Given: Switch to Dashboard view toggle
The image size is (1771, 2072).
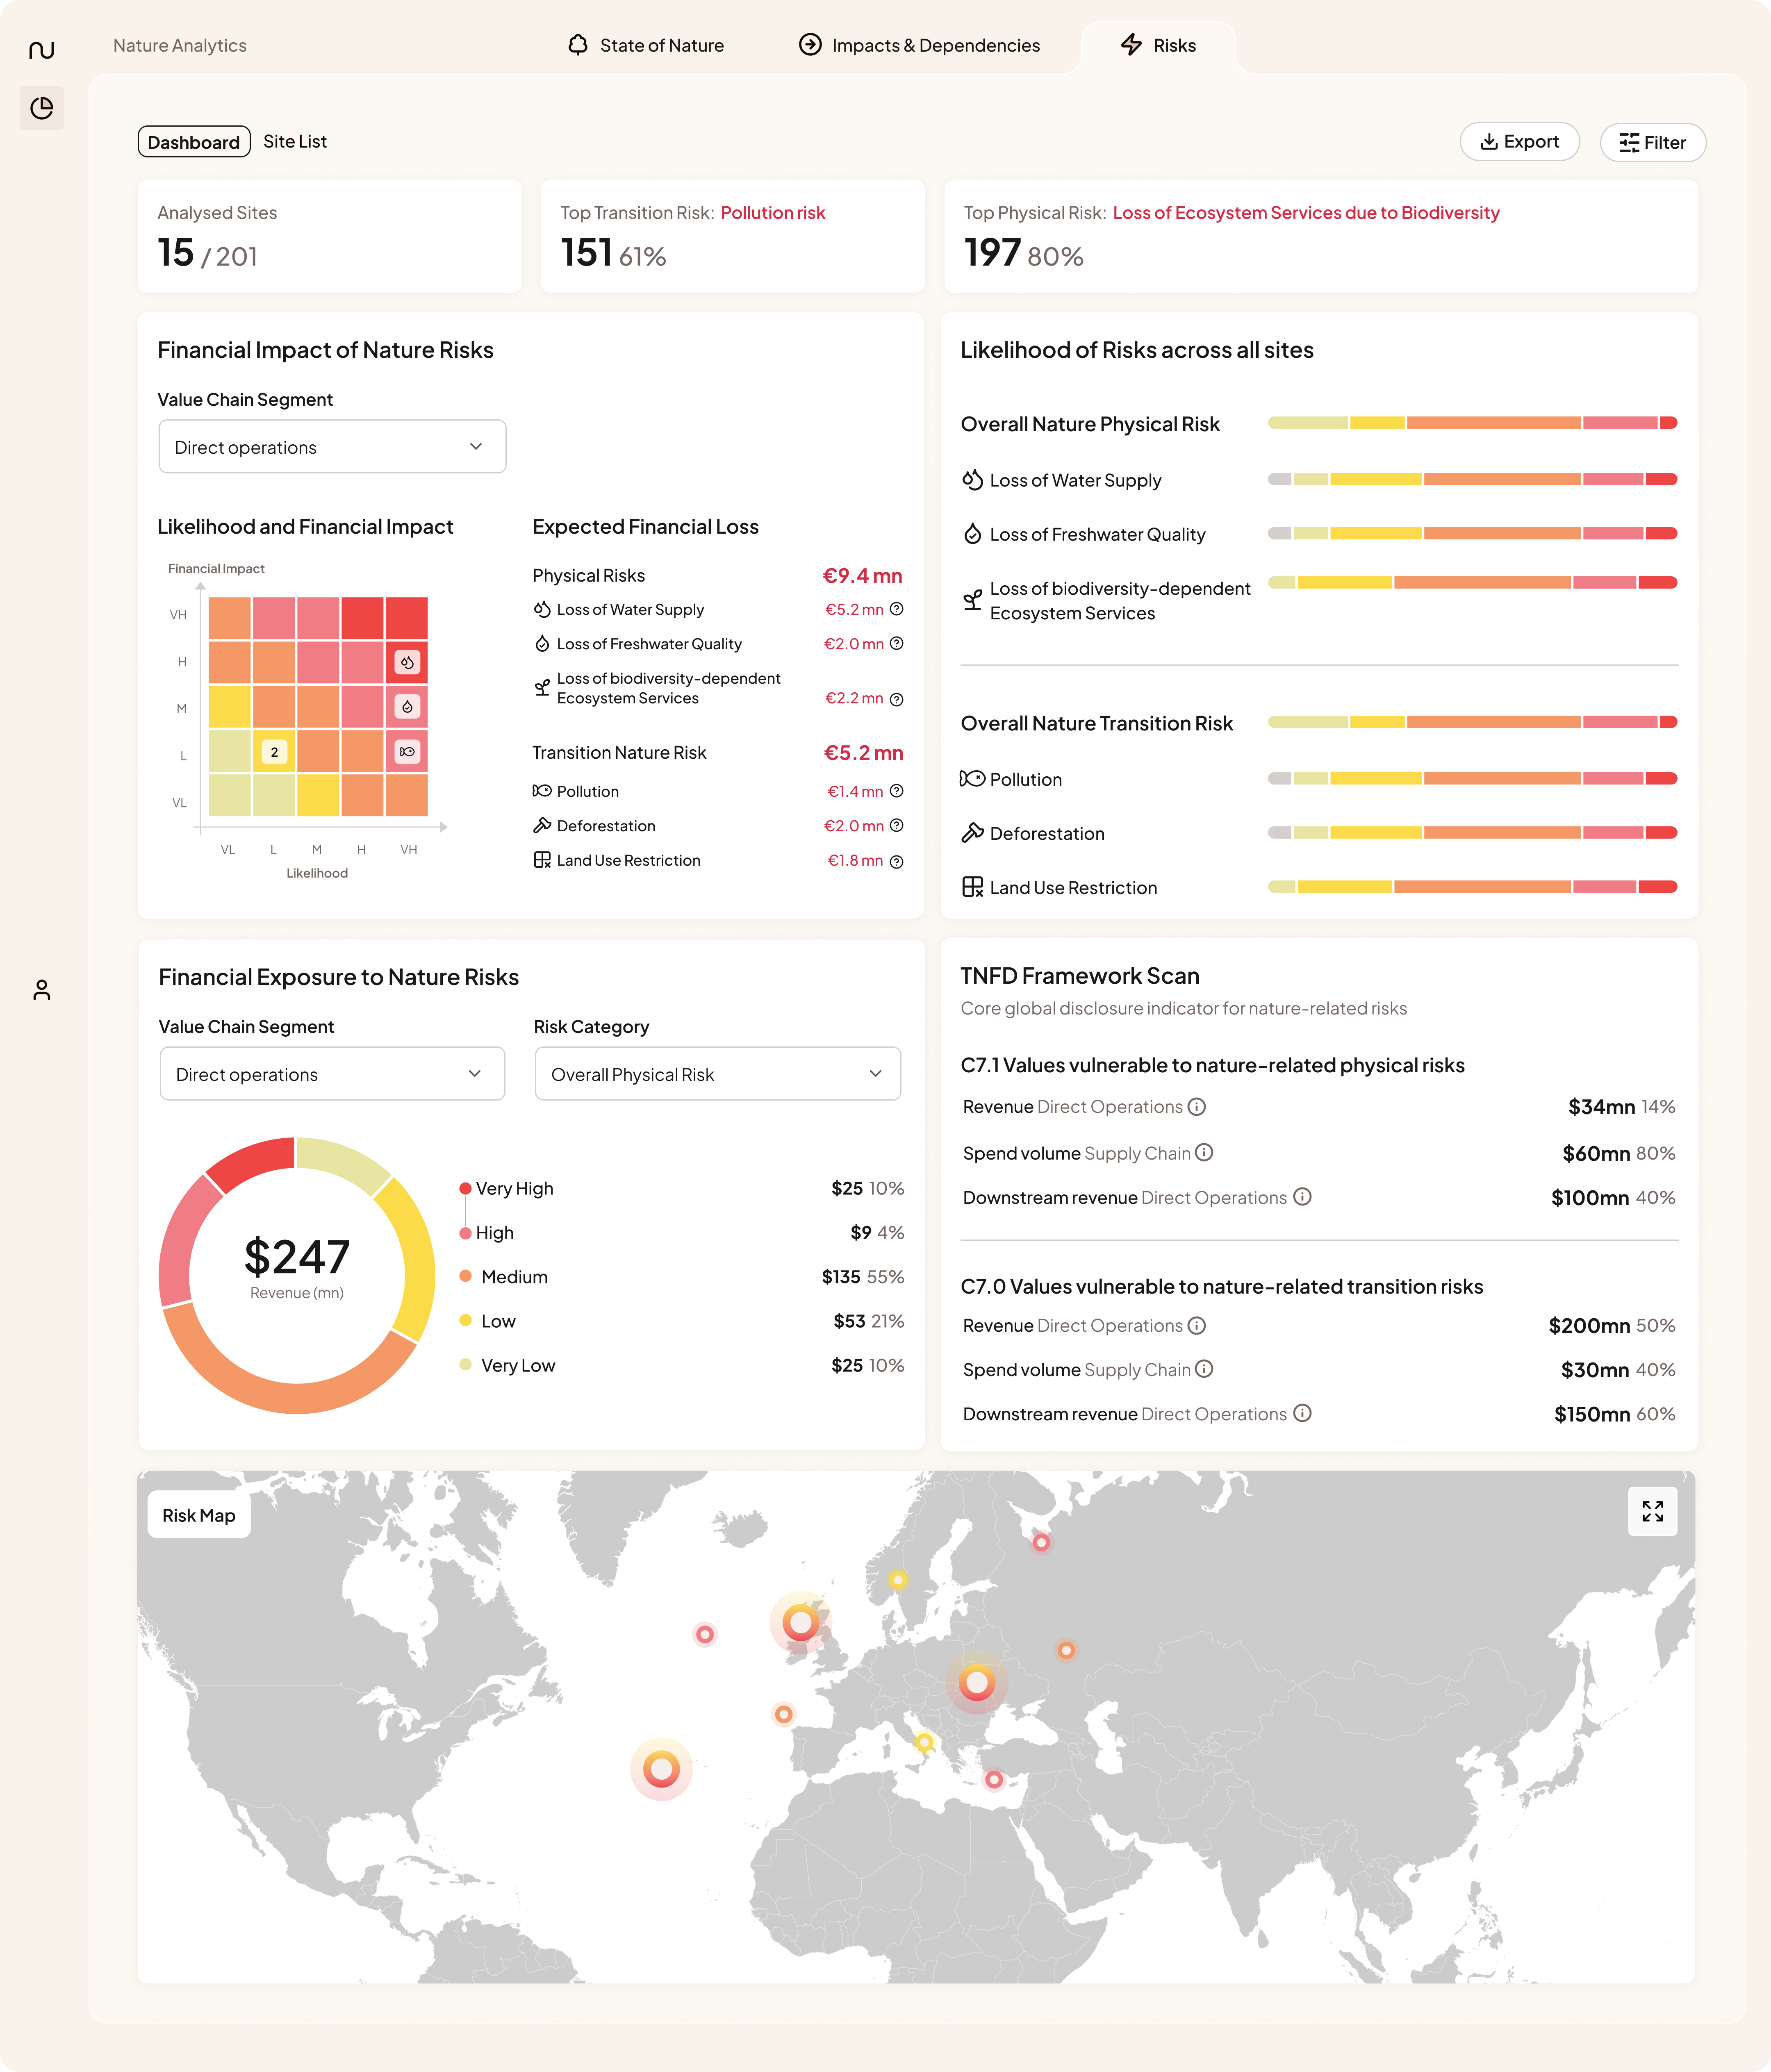Looking at the screenshot, I should tap(194, 142).
